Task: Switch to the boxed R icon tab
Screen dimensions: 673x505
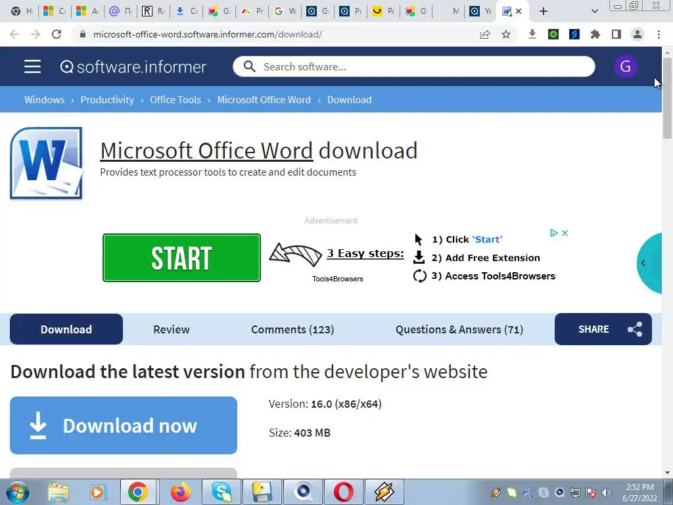Action: pyautogui.click(x=152, y=11)
